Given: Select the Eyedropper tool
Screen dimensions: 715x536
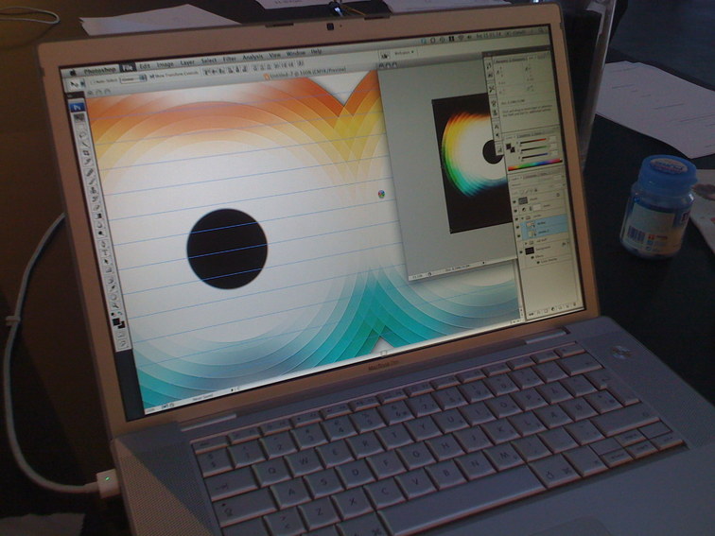Looking at the screenshot, I should coord(113,289).
